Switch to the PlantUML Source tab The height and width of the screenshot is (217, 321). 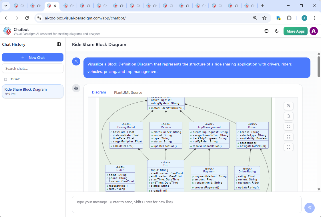[127, 92]
